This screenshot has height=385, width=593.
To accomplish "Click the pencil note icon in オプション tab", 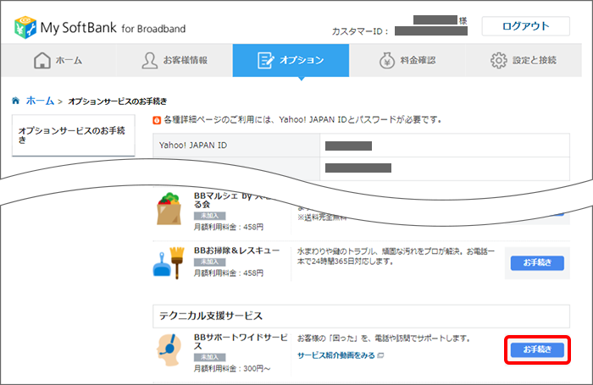I will pos(265,60).
